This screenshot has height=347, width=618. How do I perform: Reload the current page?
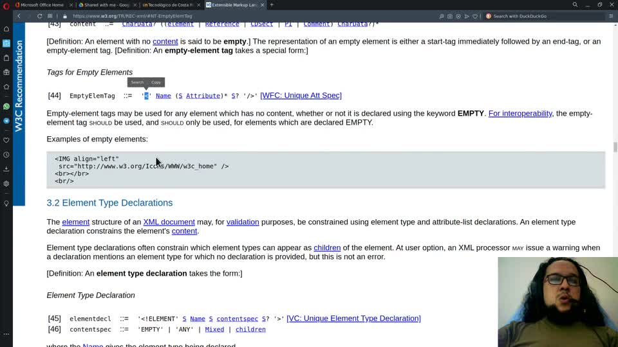(x=39, y=16)
